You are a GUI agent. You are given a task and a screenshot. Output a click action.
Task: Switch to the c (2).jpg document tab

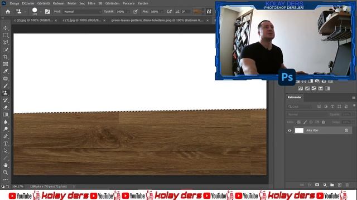(x=33, y=21)
